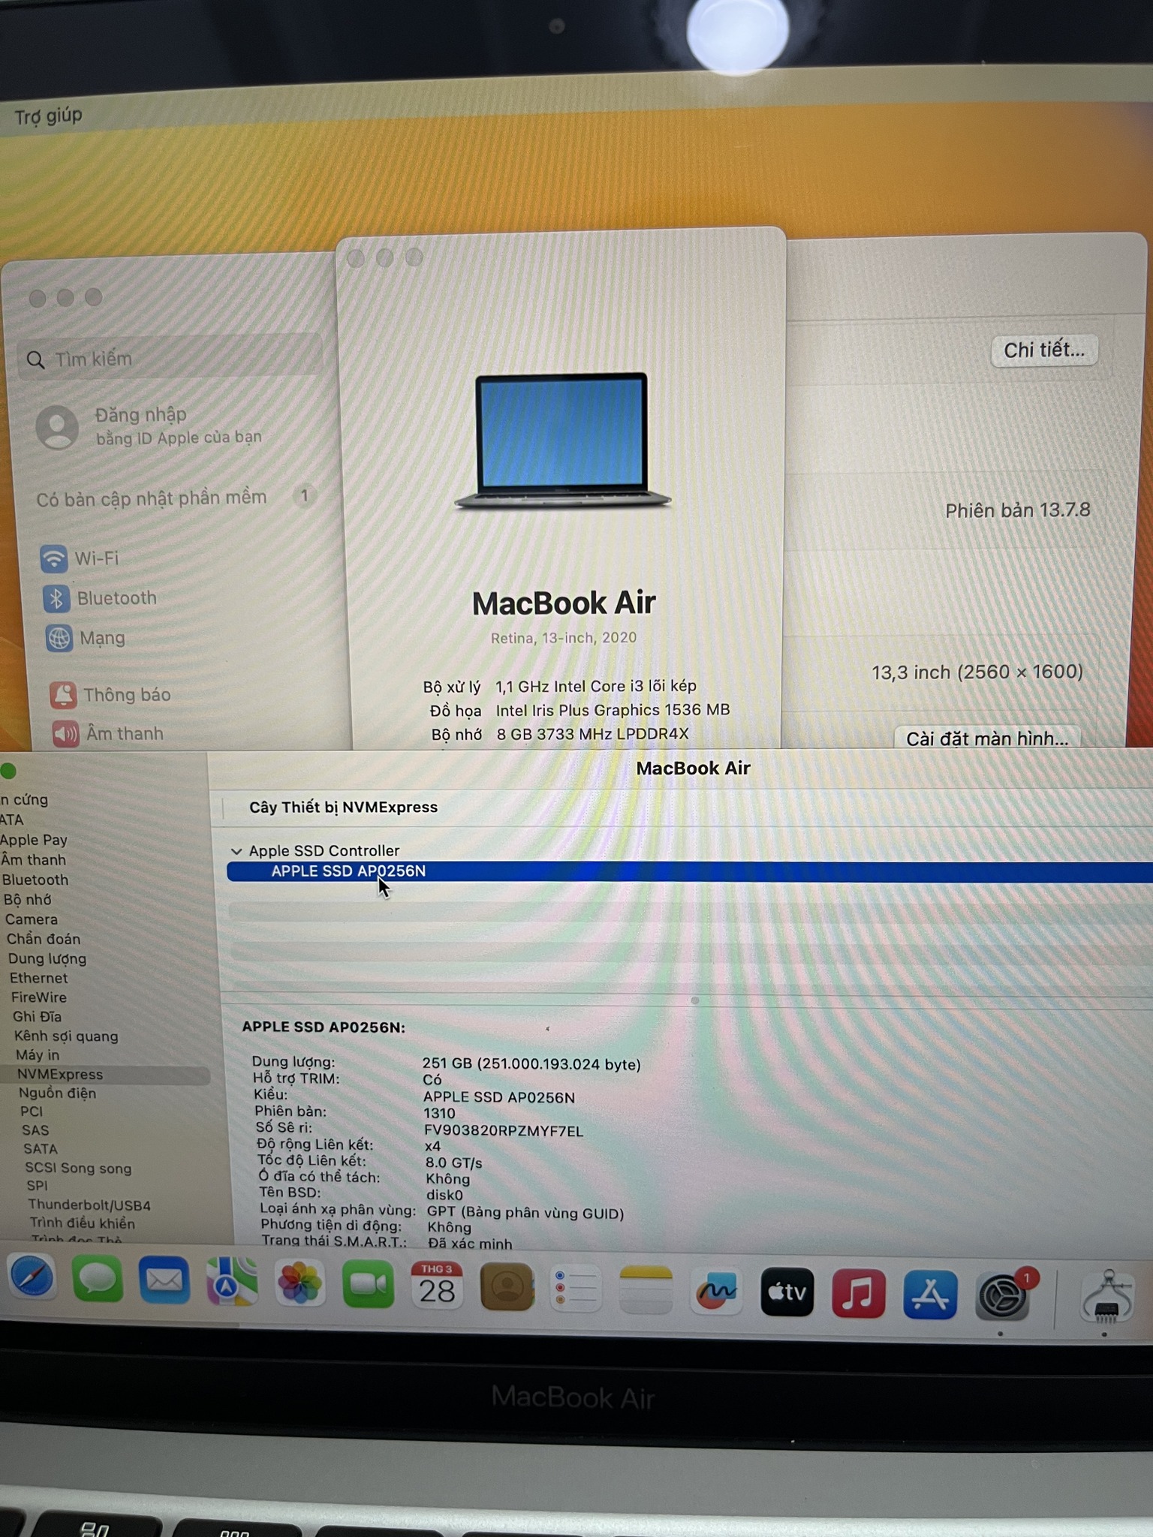Select Dung lượng in hardware list
Screen dimensions: 1153x1537
pos(47,958)
